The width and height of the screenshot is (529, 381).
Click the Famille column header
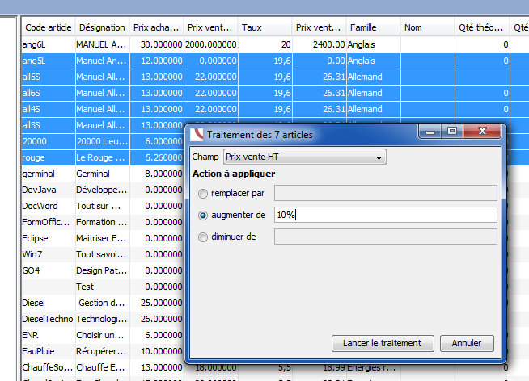coord(372,27)
